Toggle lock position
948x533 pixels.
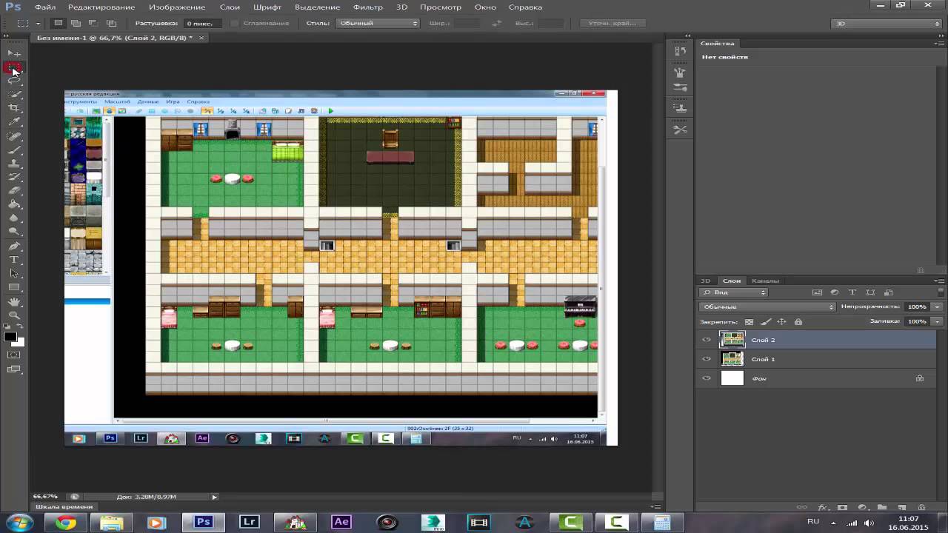pyautogui.click(x=781, y=322)
